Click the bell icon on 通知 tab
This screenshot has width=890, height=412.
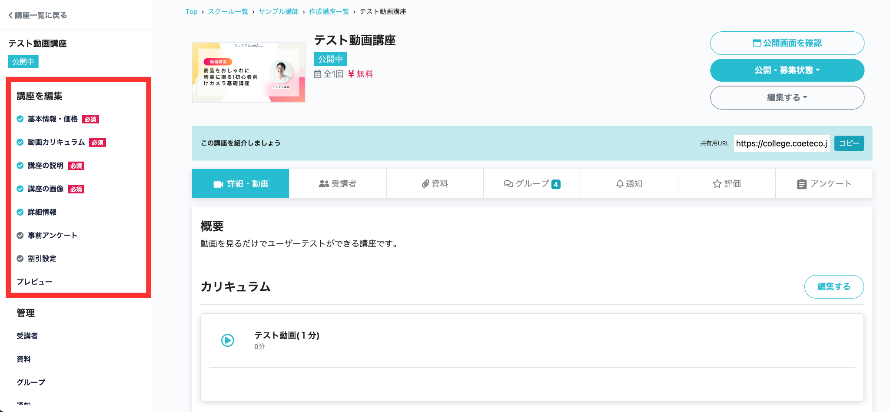coord(620,184)
